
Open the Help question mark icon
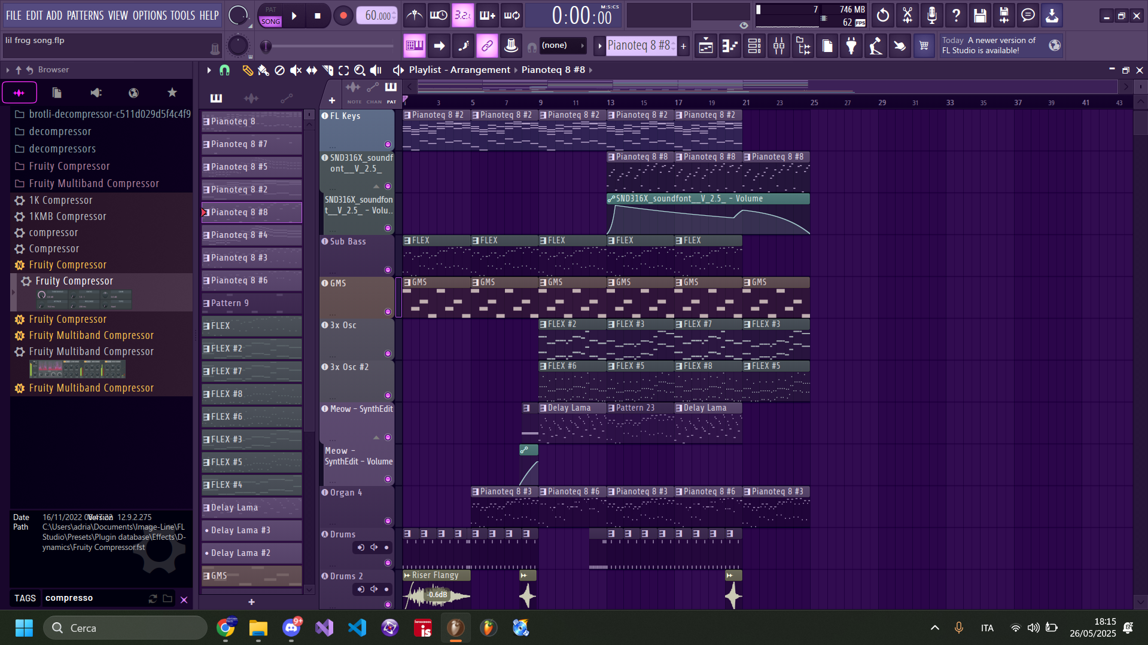pyautogui.click(x=955, y=16)
